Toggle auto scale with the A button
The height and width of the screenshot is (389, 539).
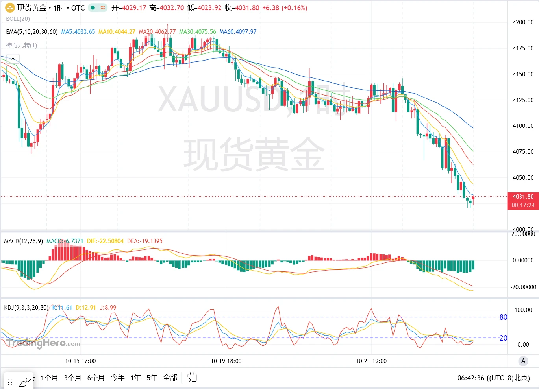523,361
